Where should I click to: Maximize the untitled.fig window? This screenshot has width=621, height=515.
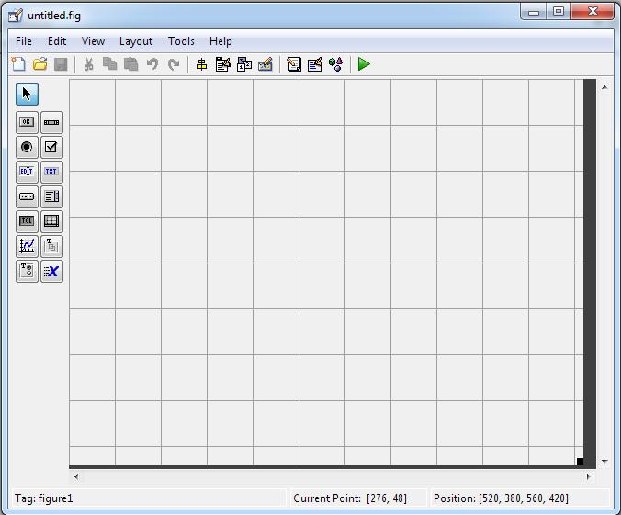click(559, 12)
